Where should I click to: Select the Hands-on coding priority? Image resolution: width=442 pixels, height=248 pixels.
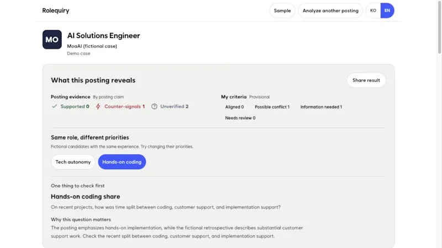[x=122, y=162]
